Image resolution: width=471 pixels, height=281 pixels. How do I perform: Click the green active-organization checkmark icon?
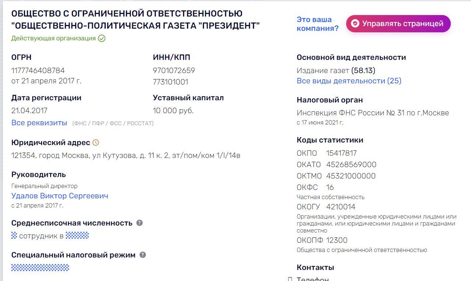[102, 38]
